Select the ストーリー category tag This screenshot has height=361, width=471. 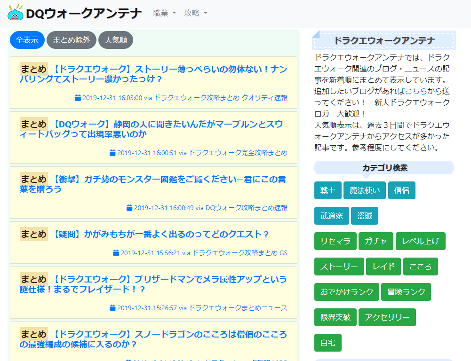339,267
